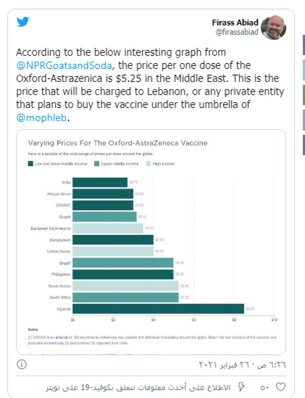
Task: Click the Uganda bar in the chart
Action: [158, 309]
